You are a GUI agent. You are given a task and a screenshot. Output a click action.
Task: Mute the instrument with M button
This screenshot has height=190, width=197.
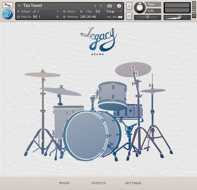129,16
